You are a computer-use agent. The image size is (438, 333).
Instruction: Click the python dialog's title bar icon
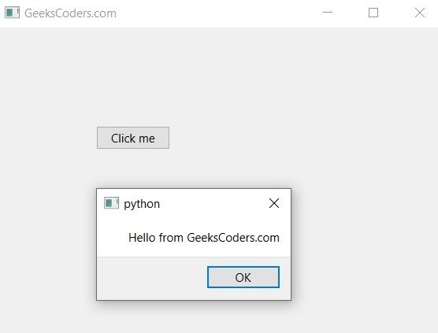111,203
